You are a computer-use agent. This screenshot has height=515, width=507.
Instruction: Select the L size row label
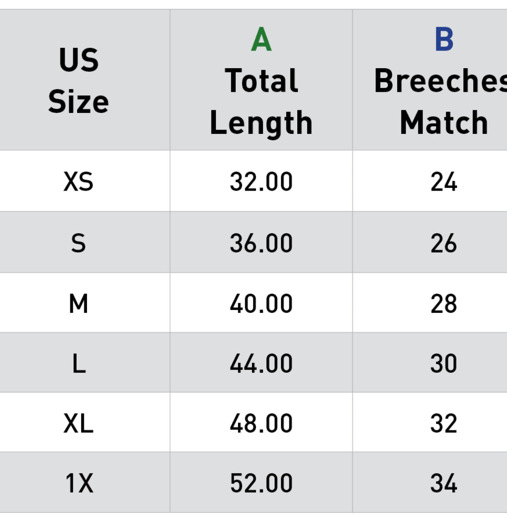[79, 363]
